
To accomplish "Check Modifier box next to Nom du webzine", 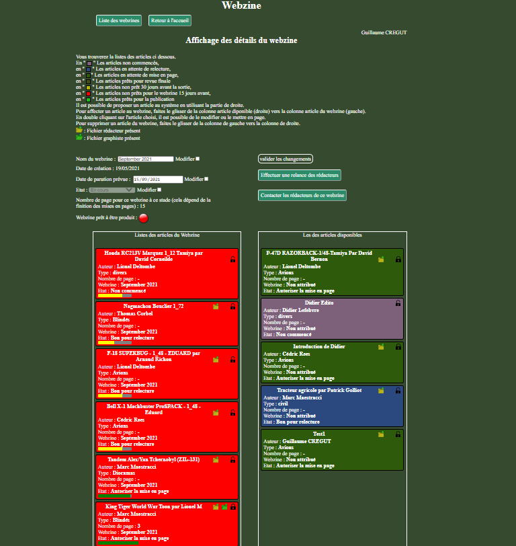I will (x=198, y=159).
